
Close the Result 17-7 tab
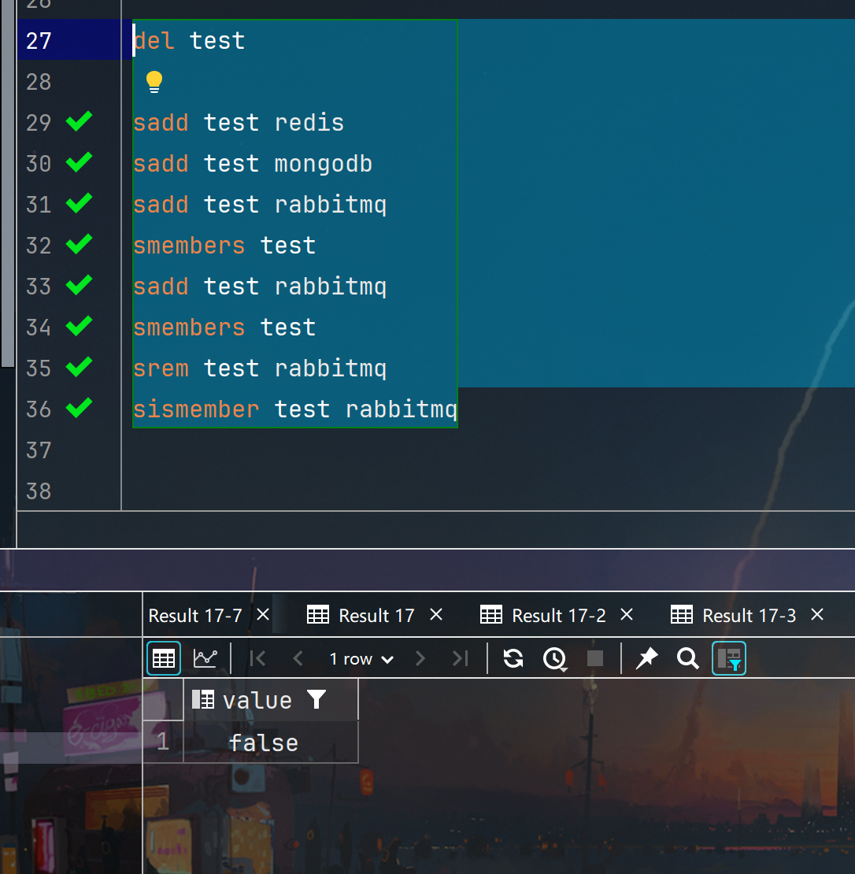pos(263,615)
